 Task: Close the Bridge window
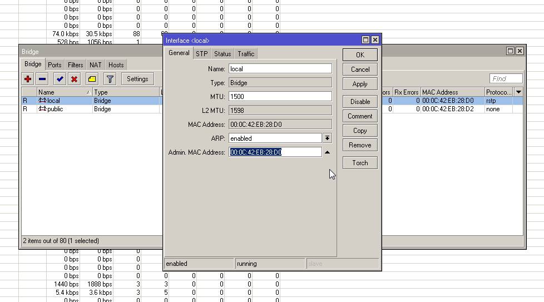(x=520, y=51)
